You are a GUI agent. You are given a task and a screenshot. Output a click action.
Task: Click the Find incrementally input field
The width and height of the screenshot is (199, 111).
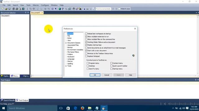click(103, 9)
